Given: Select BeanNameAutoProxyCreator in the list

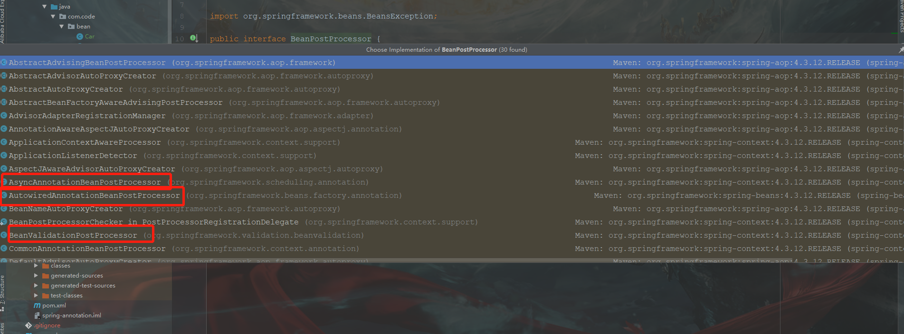Looking at the screenshot, I should 452,209.
